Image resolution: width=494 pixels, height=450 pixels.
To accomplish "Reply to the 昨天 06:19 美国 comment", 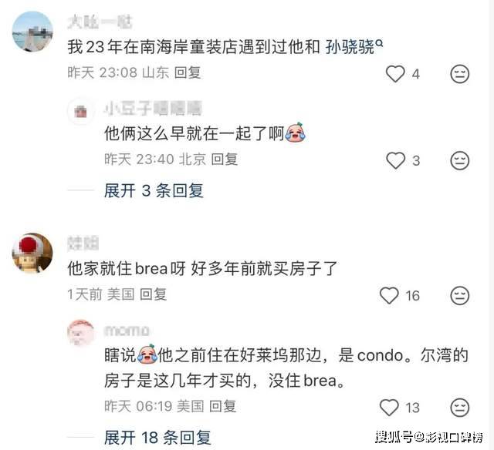I will (222, 406).
